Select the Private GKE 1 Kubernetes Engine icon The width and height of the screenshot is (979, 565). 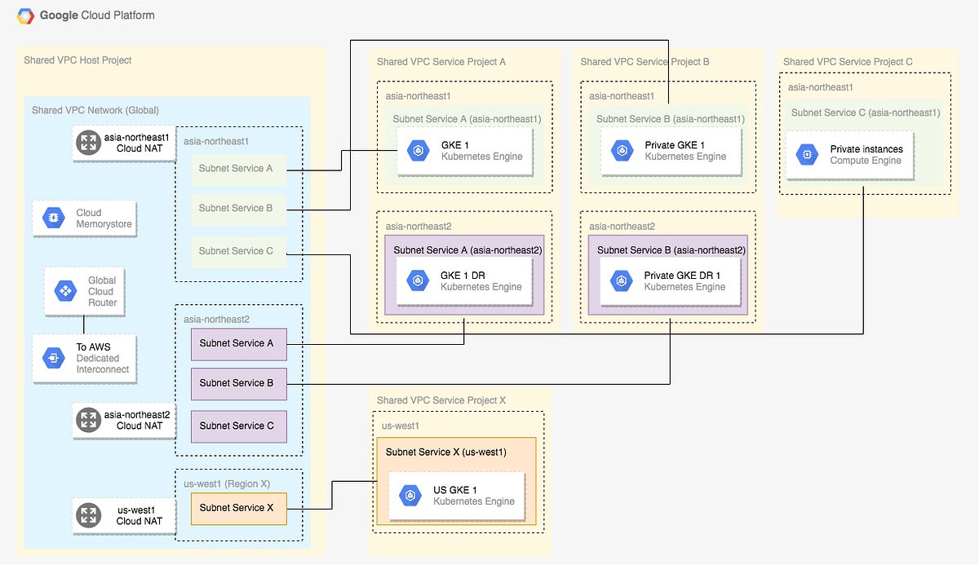point(622,150)
